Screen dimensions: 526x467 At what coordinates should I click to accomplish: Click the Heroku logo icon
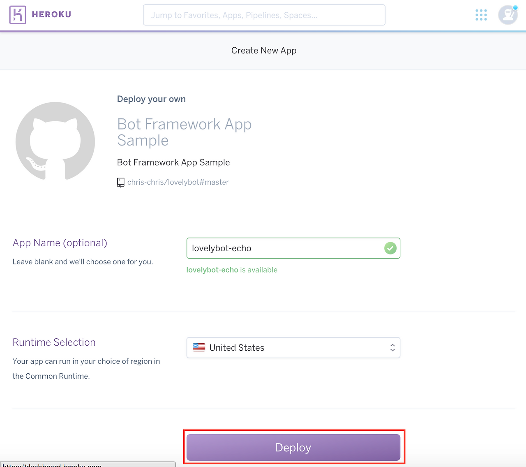tap(17, 14)
